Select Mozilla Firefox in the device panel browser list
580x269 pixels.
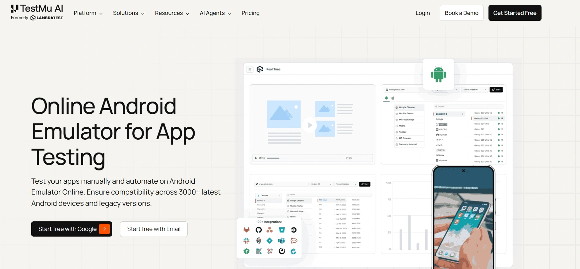409,113
